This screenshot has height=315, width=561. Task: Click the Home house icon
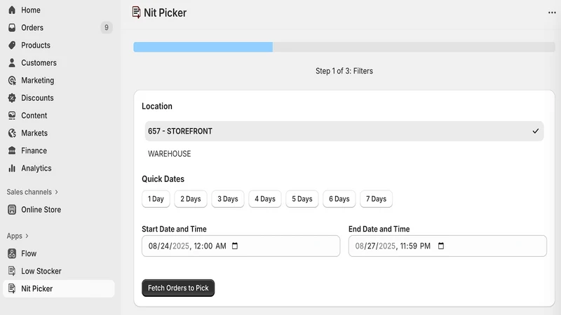click(x=12, y=10)
